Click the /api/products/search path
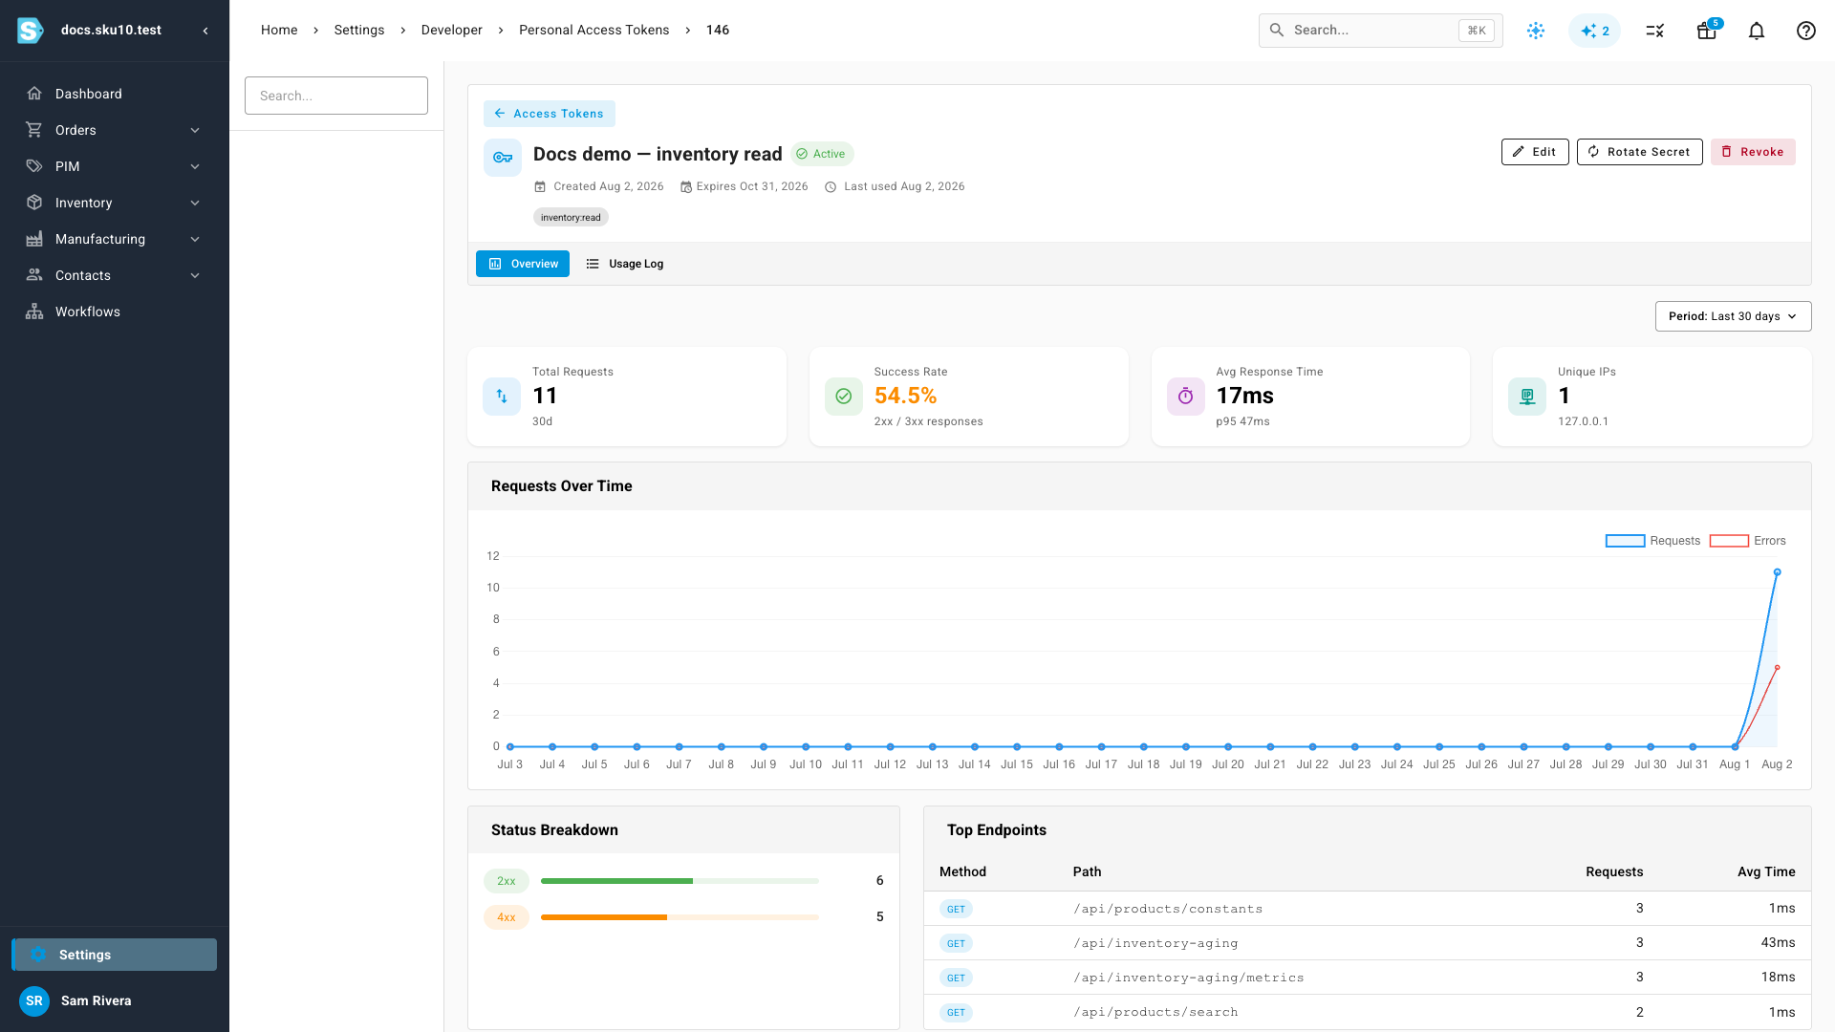The height and width of the screenshot is (1032, 1835). [x=1155, y=1012]
